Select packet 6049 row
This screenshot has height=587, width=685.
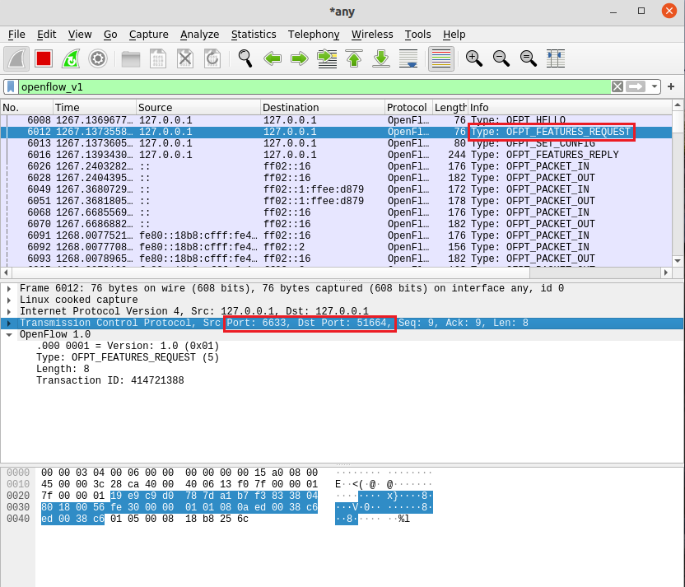click(336, 189)
